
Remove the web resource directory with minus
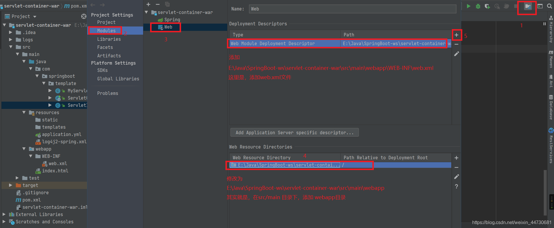(456, 167)
